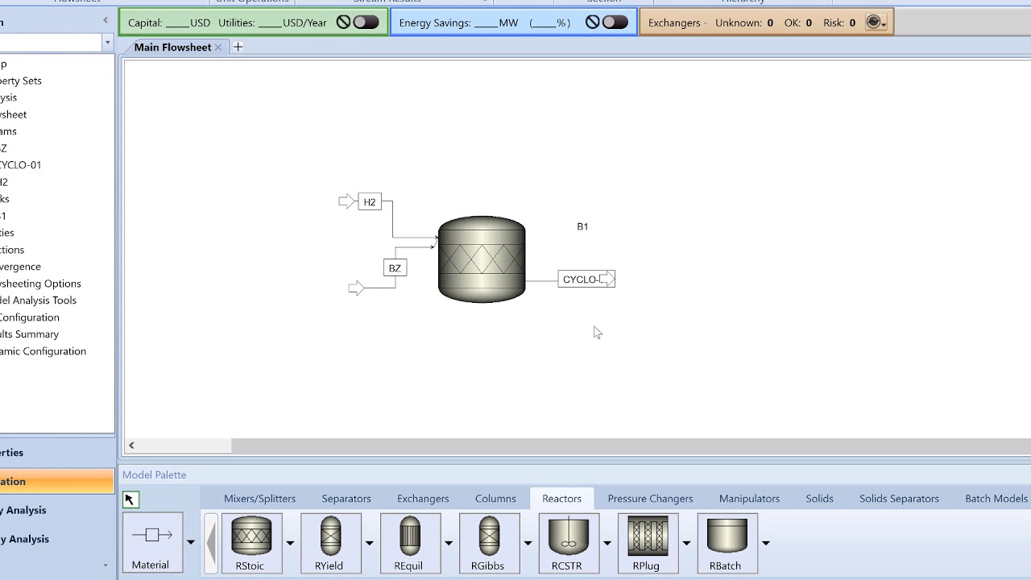Click the BZ feed stream arrow
The width and height of the screenshot is (1031, 580).
click(x=356, y=288)
